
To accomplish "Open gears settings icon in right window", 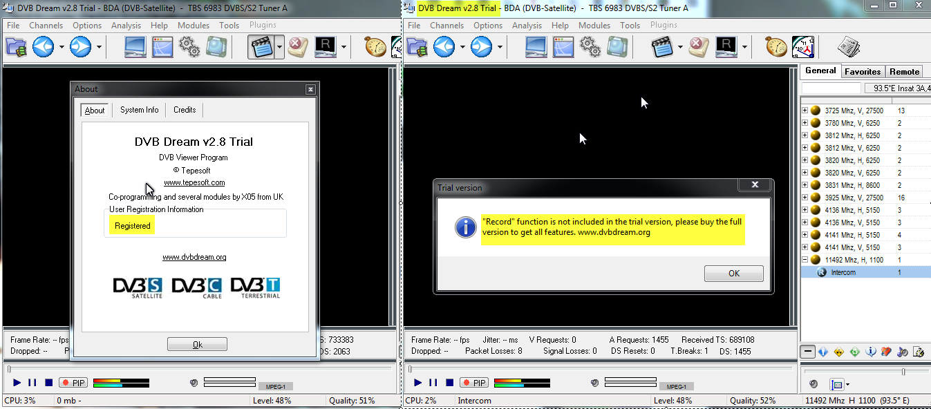I will 590,47.
